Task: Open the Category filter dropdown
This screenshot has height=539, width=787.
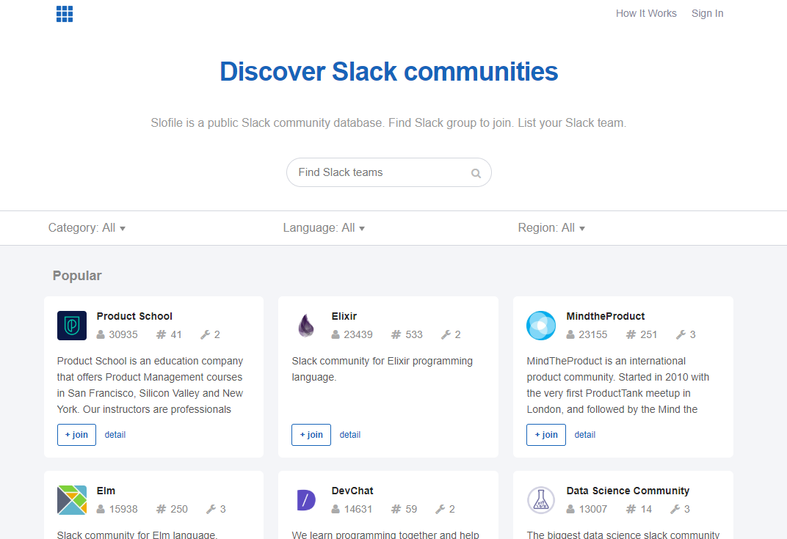Action: (87, 227)
